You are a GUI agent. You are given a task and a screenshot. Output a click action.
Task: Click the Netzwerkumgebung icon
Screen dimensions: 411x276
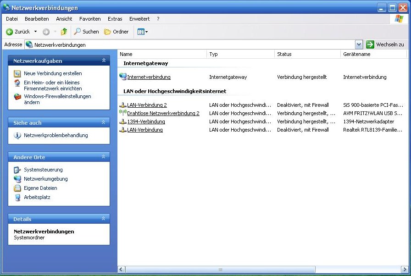click(17, 179)
